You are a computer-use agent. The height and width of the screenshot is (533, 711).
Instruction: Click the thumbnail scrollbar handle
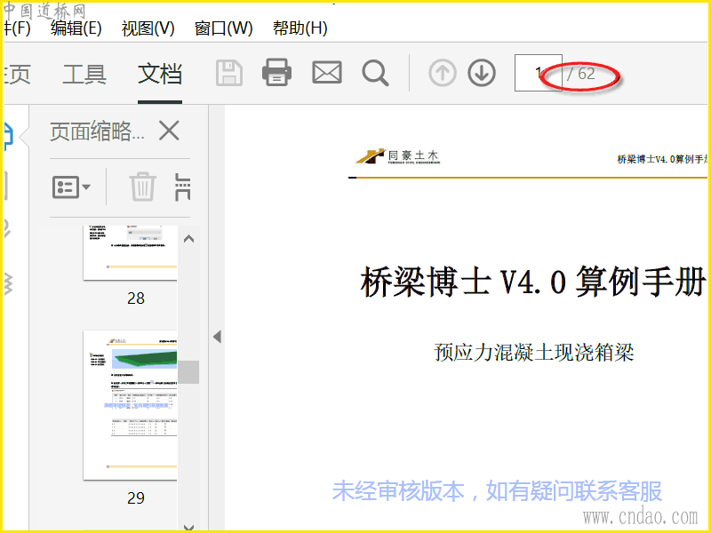click(188, 372)
